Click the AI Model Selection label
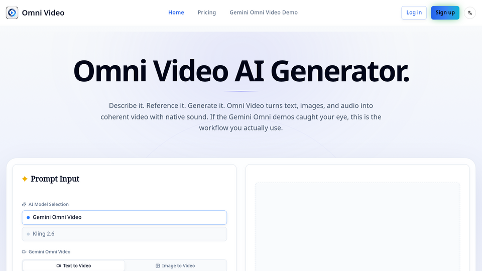Viewport: 482px width, 271px height. tap(49, 204)
